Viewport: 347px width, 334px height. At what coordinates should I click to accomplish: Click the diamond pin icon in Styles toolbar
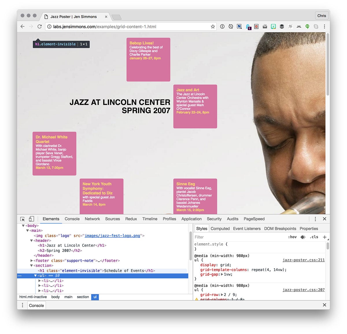tap(303, 237)
